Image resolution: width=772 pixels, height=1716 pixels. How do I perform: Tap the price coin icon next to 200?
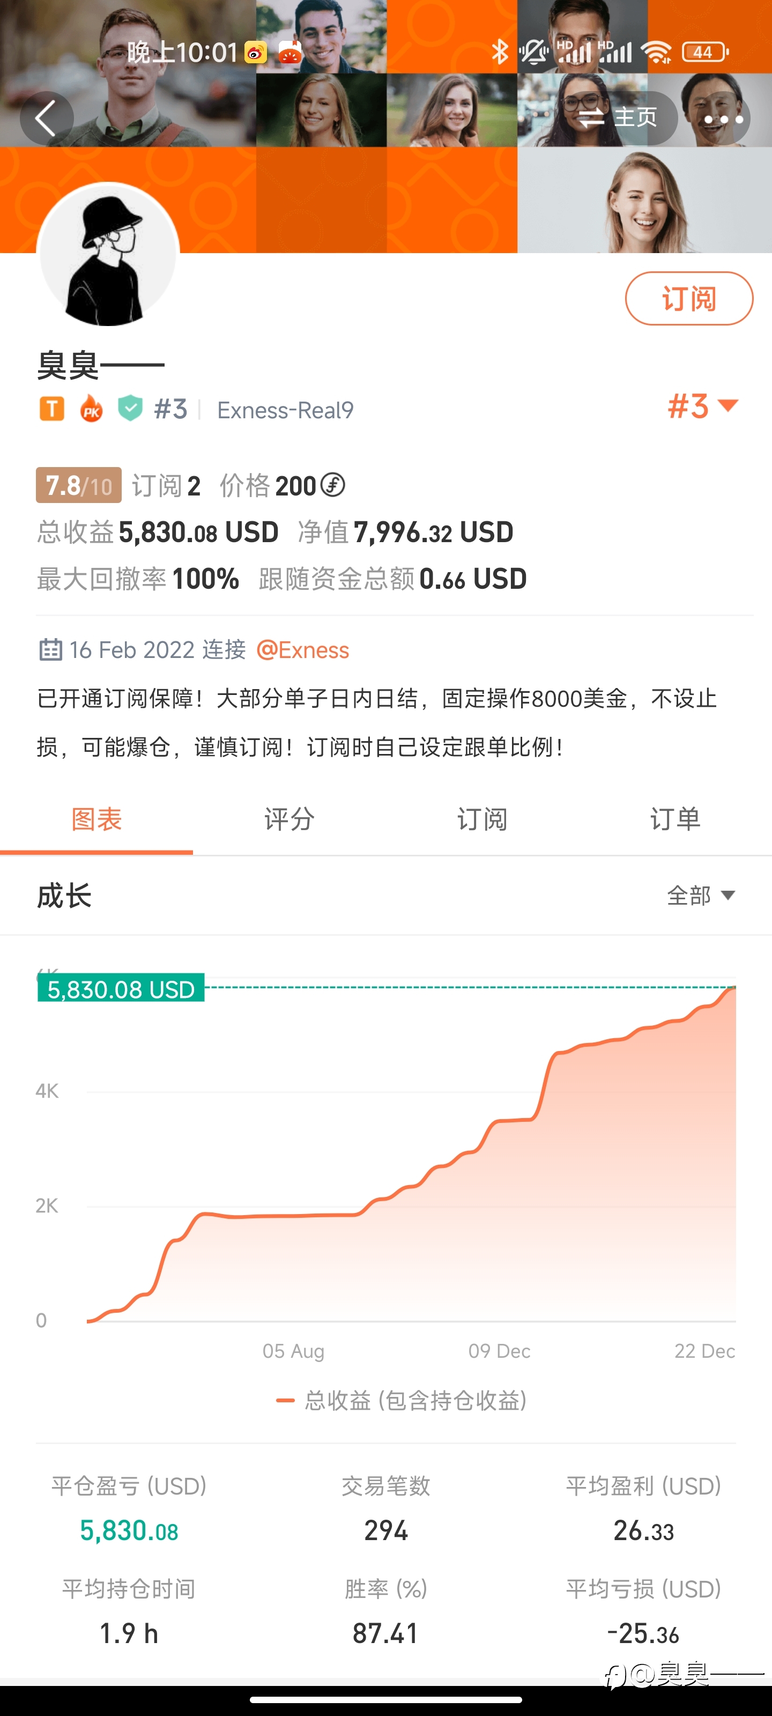point(332,485)
